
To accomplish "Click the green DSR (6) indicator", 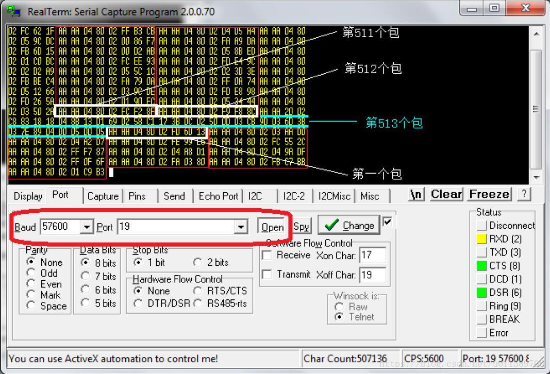I will [x=481, y=292].
